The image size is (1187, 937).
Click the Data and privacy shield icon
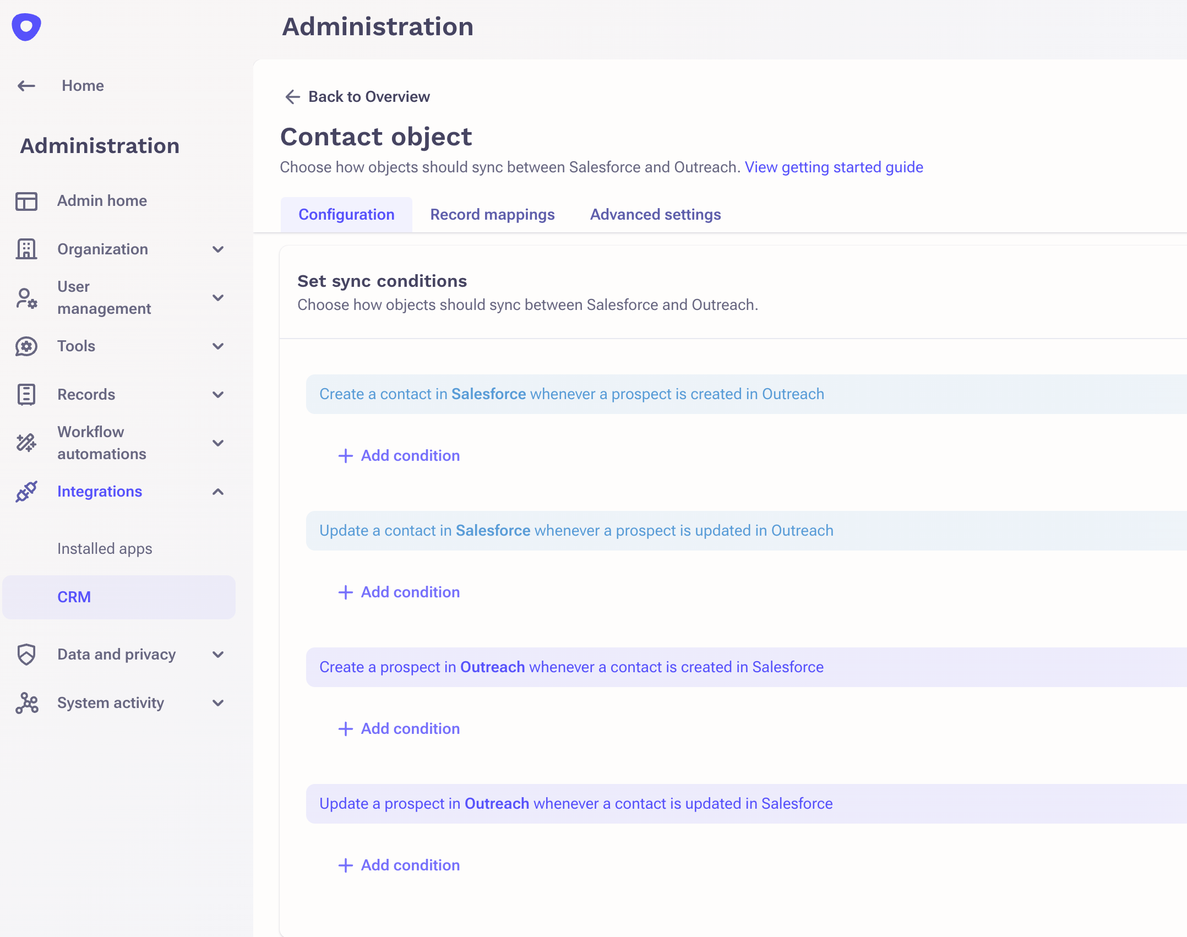point(26,655)
